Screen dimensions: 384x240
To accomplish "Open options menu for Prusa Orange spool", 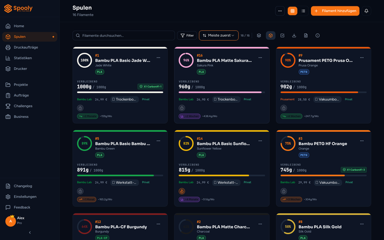I will pos(362,58).
